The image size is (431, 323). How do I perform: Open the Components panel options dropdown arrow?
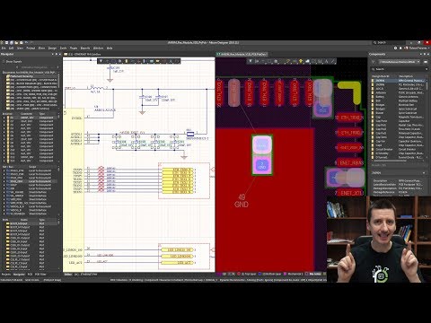421,54
